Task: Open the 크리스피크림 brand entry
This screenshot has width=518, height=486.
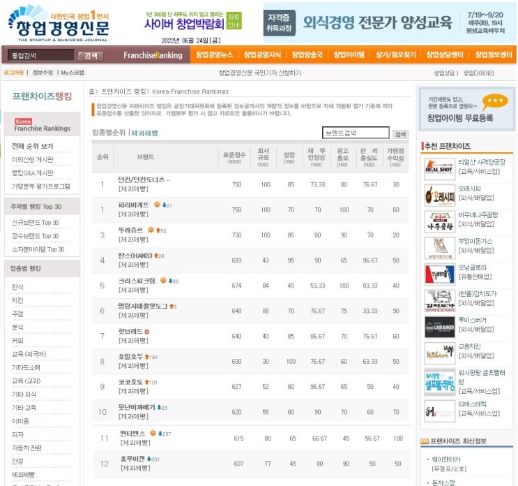Action: coord(137,281)
